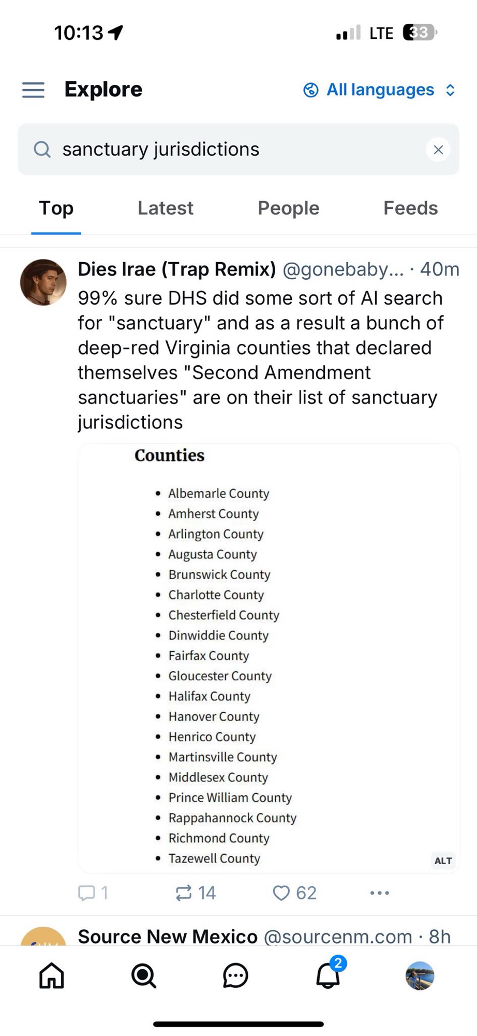Open my profile from bottom bar

point(420,976)
